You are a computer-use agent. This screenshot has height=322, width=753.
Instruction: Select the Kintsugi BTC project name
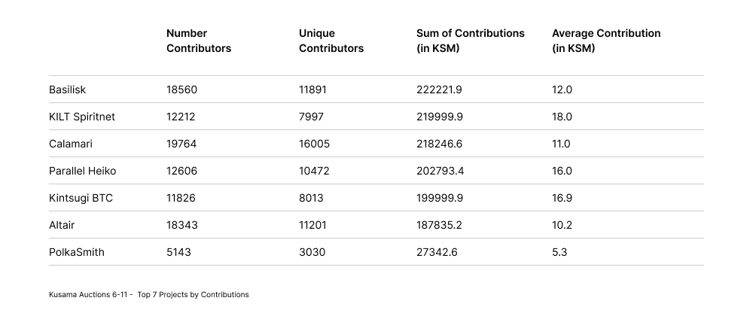(81, 198)
